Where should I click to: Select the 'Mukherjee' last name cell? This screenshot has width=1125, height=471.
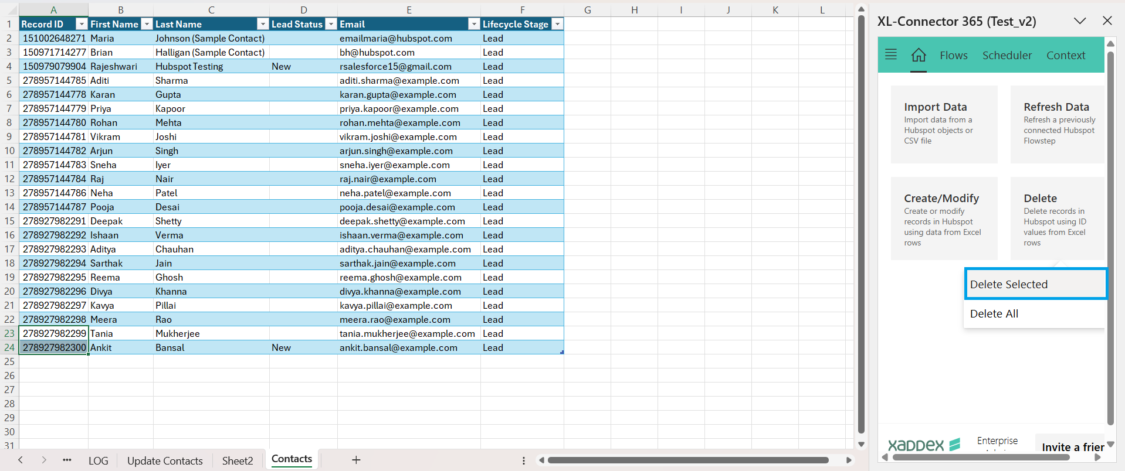(211, 333)
